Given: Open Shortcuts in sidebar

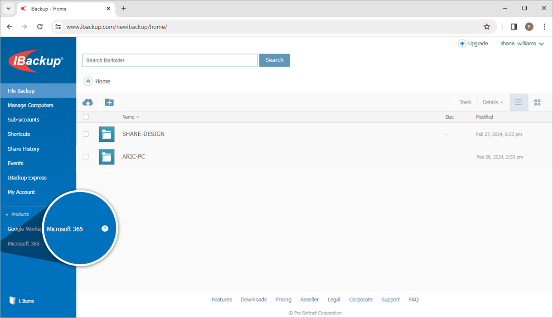Looking at the screenshot, I should [19, 134].
